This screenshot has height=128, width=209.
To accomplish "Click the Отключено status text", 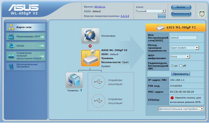I will 108,36.
